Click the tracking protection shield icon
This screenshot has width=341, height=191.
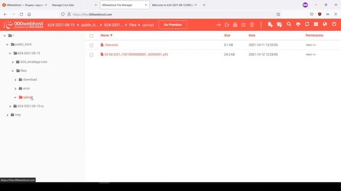(x=63, y=14)
